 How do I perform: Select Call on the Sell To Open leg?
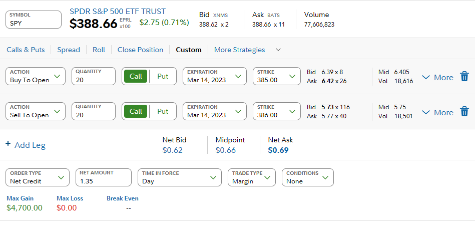click(136, 111)
